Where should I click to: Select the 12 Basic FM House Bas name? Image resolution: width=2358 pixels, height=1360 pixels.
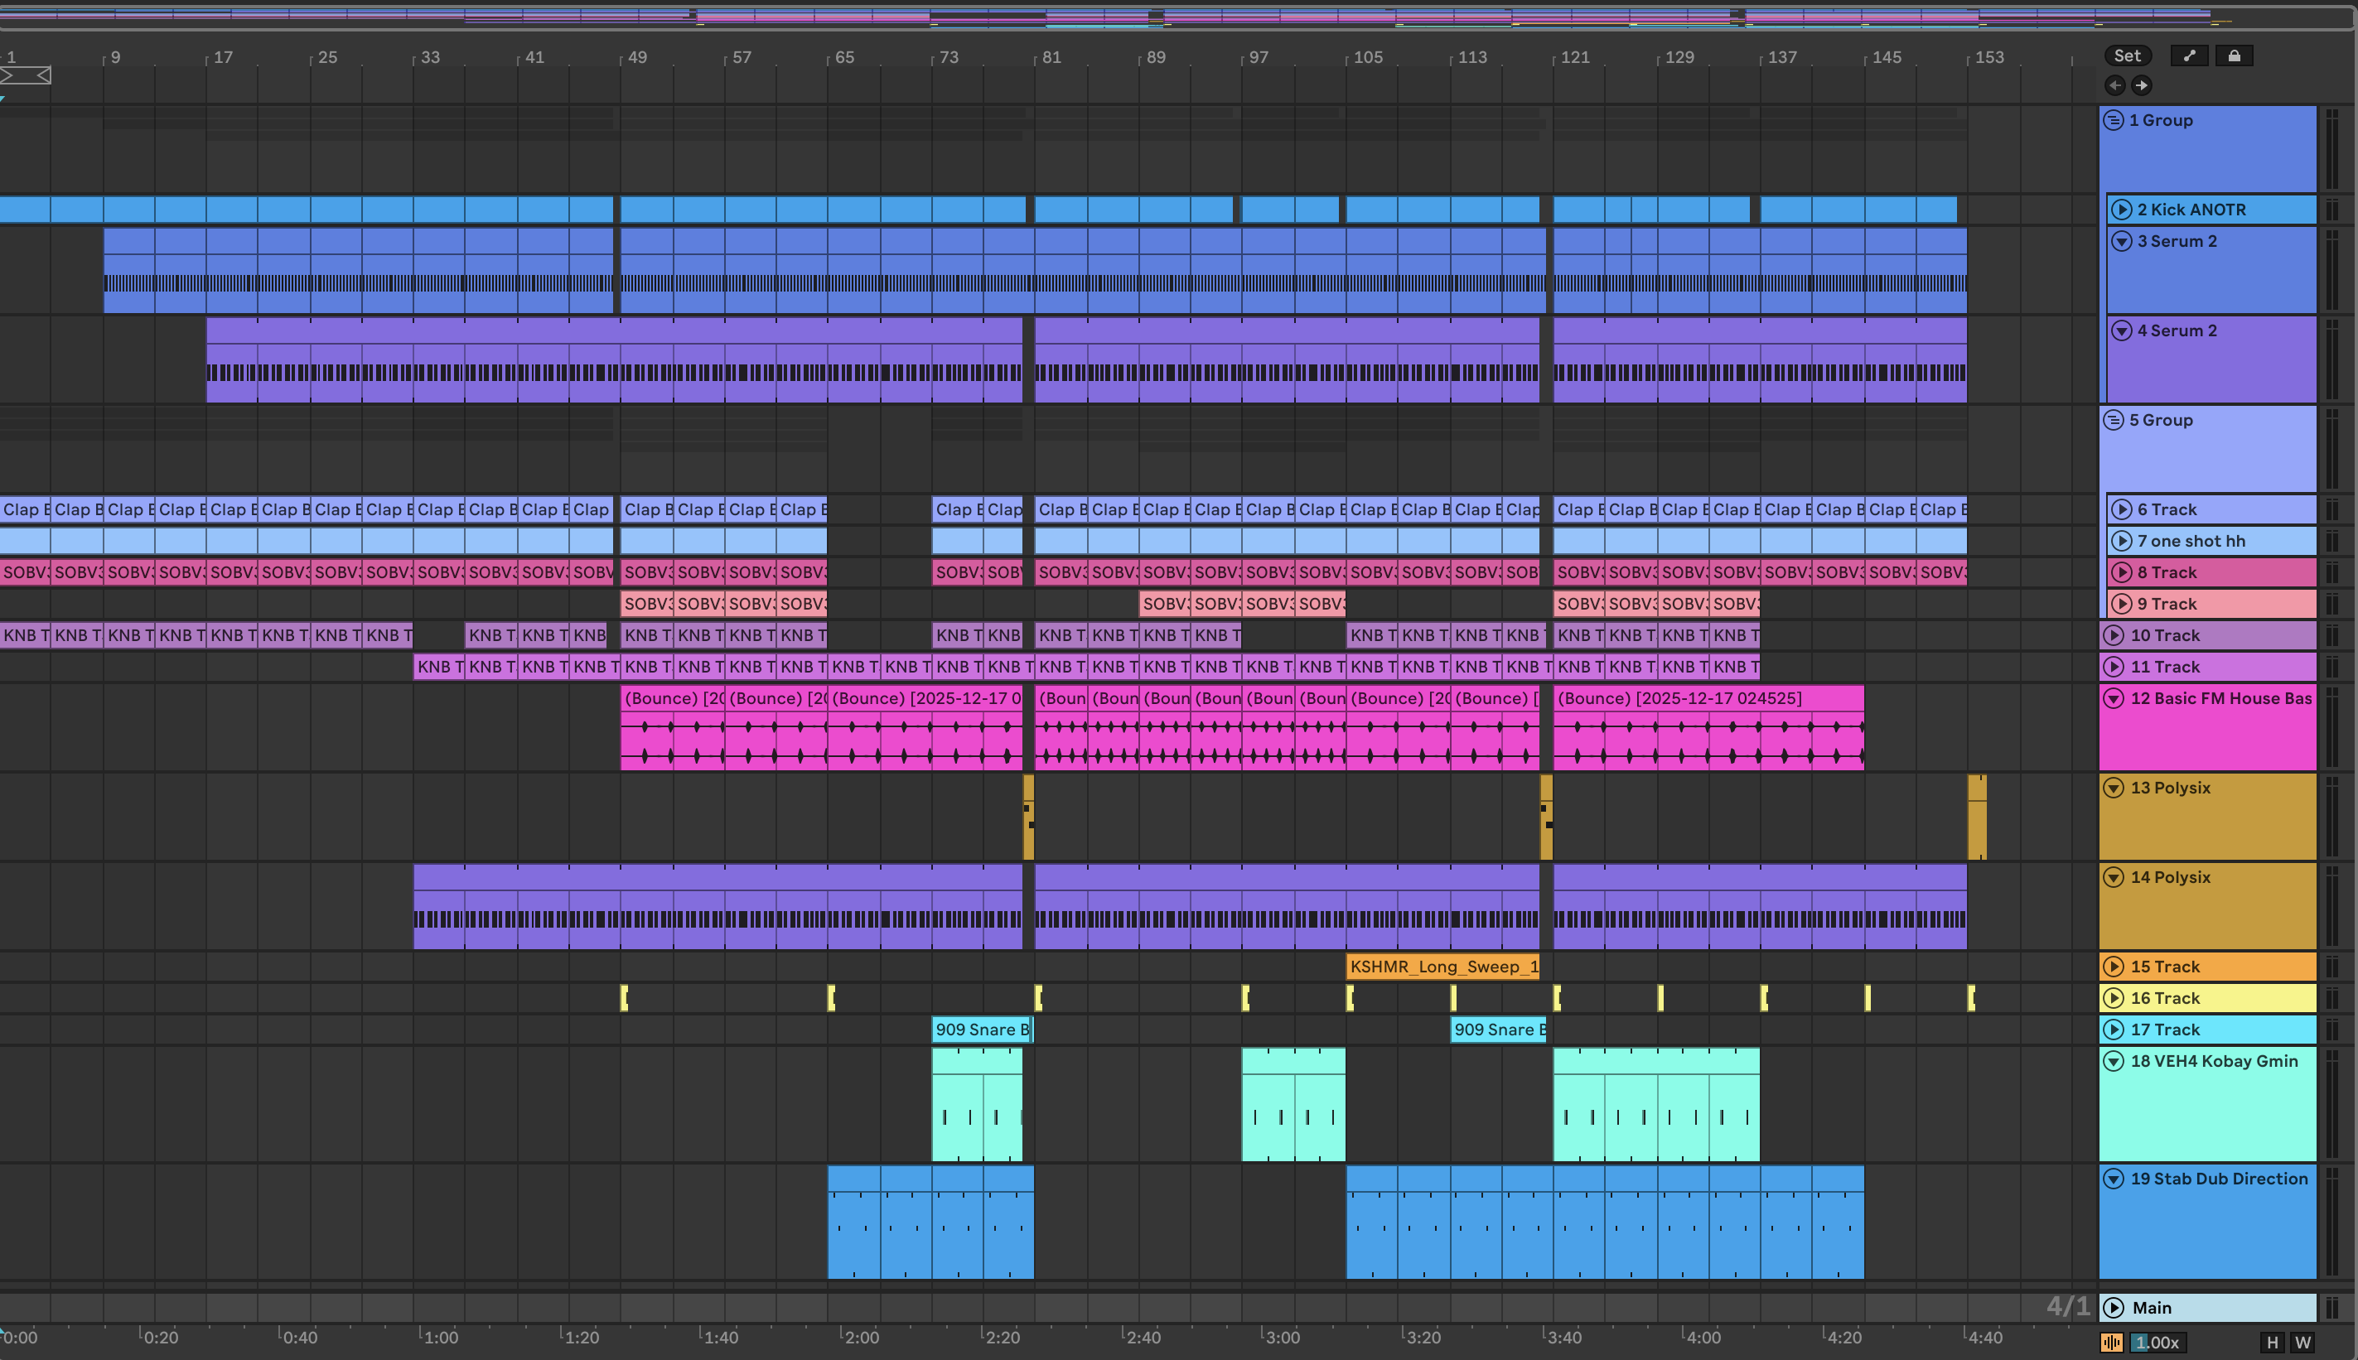[x=2220, y=699]
